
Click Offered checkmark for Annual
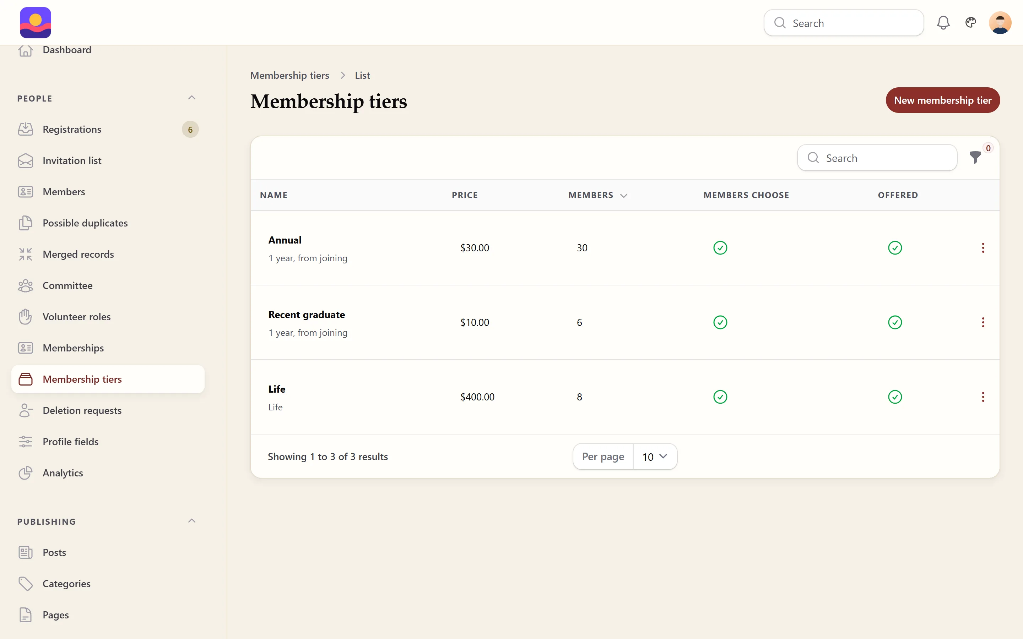click(895, 248)
